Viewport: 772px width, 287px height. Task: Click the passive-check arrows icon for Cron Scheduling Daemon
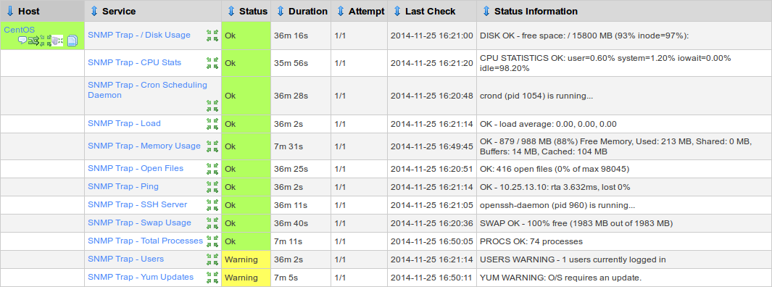click(212, 105)
